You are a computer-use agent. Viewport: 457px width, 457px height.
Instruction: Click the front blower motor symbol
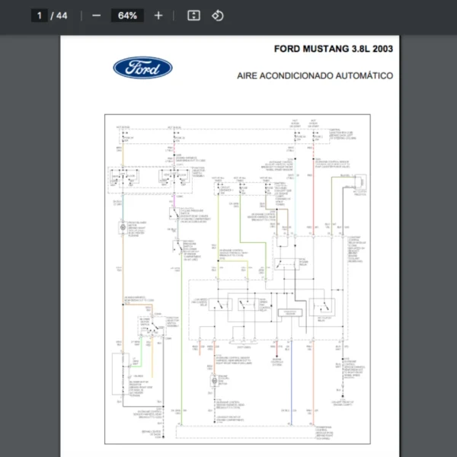[122, 226]
